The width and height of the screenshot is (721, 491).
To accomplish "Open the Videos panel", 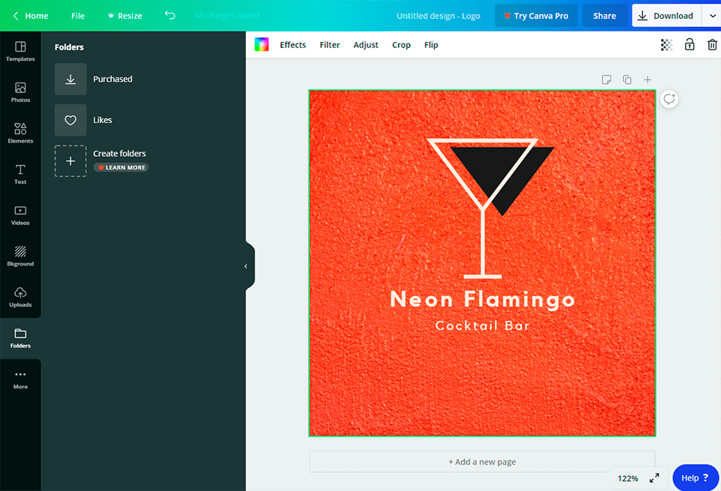I will (x=20, y=215).
